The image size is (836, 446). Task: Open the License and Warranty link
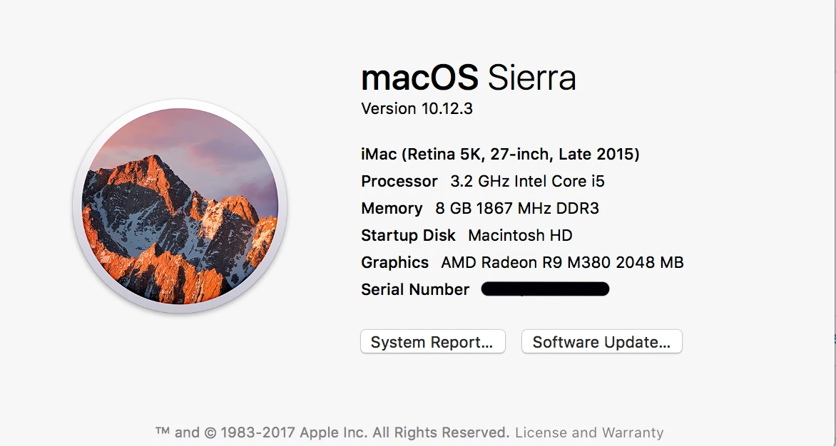pos(589,432)
